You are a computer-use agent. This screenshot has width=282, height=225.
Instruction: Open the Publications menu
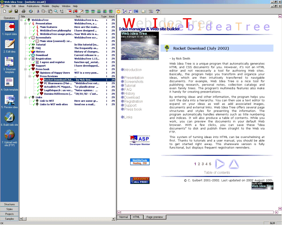pos(33,6)
